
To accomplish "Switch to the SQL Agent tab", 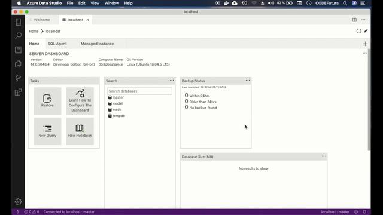I will 57,44.
